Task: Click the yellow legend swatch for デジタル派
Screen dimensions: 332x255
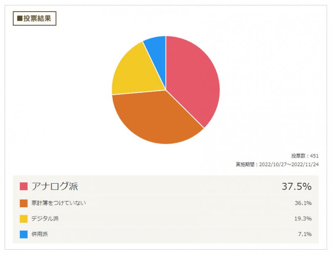Action: 24,219
